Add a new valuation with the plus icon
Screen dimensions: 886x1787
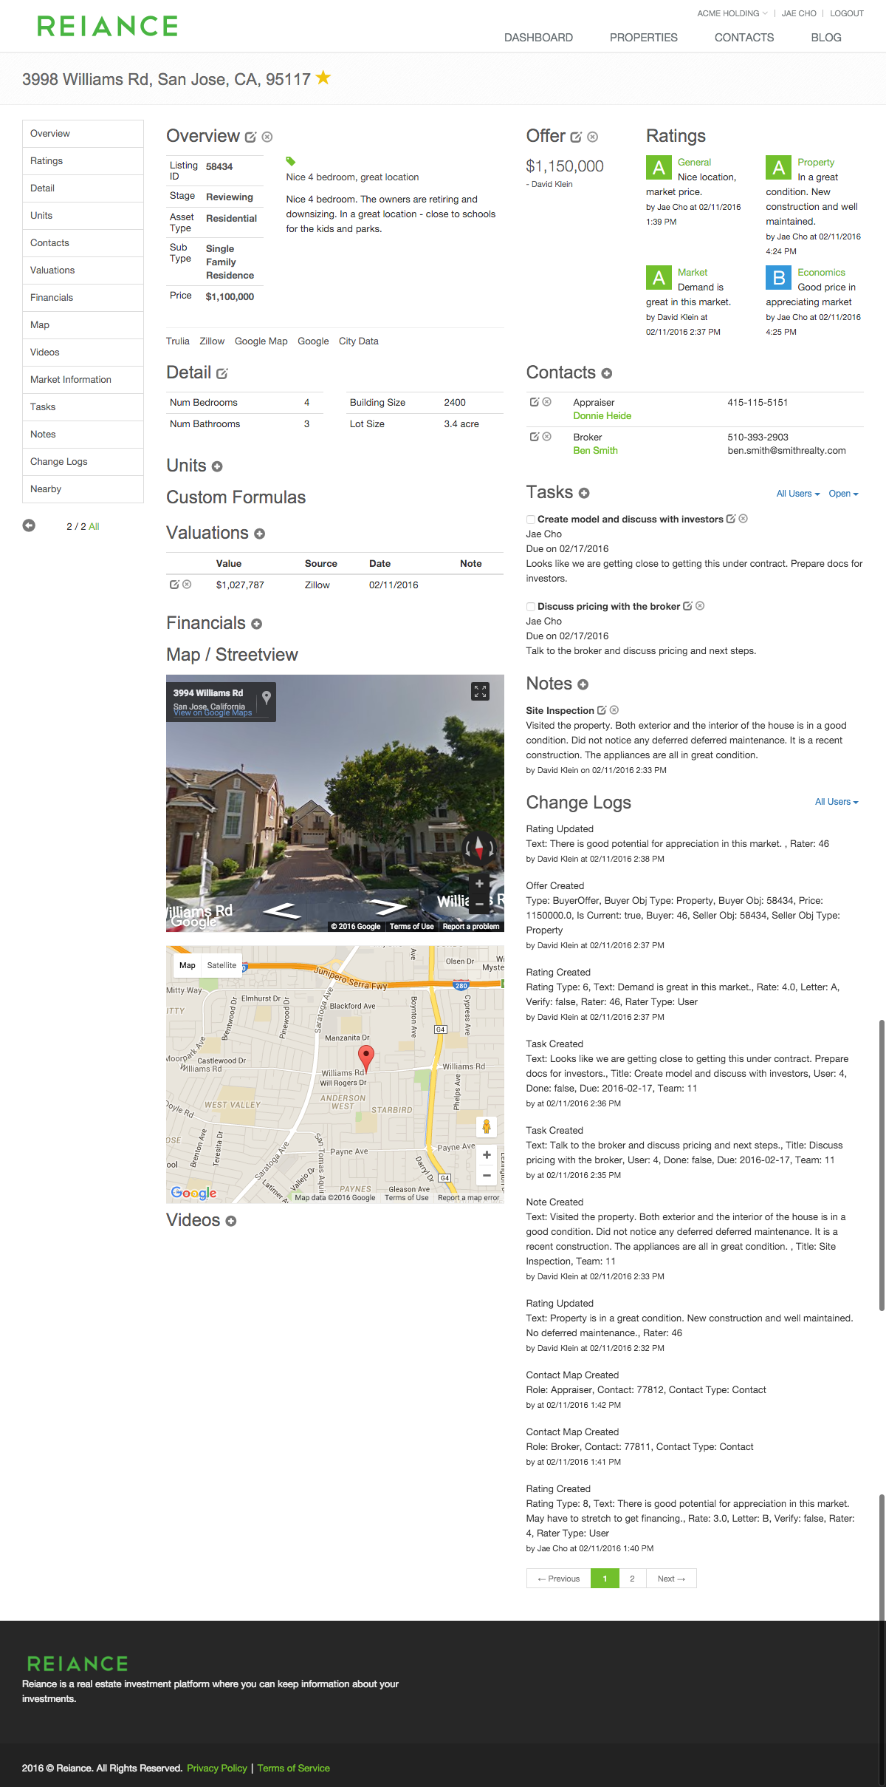pos(260,534)
